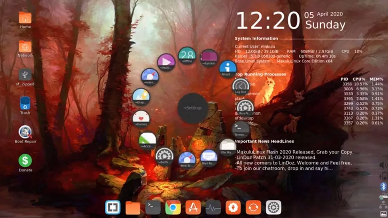
Task: Open Office category in circular menu
Action: coord(187,55)
